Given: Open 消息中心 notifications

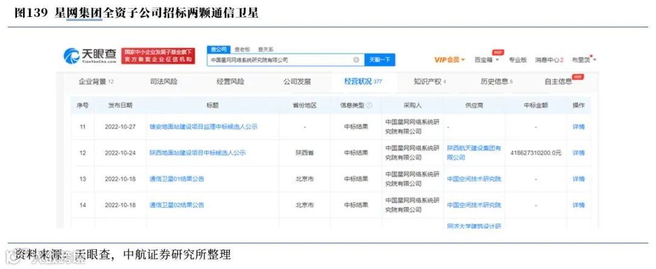Looking at the screenshot, I should click(x=549, y=60).
